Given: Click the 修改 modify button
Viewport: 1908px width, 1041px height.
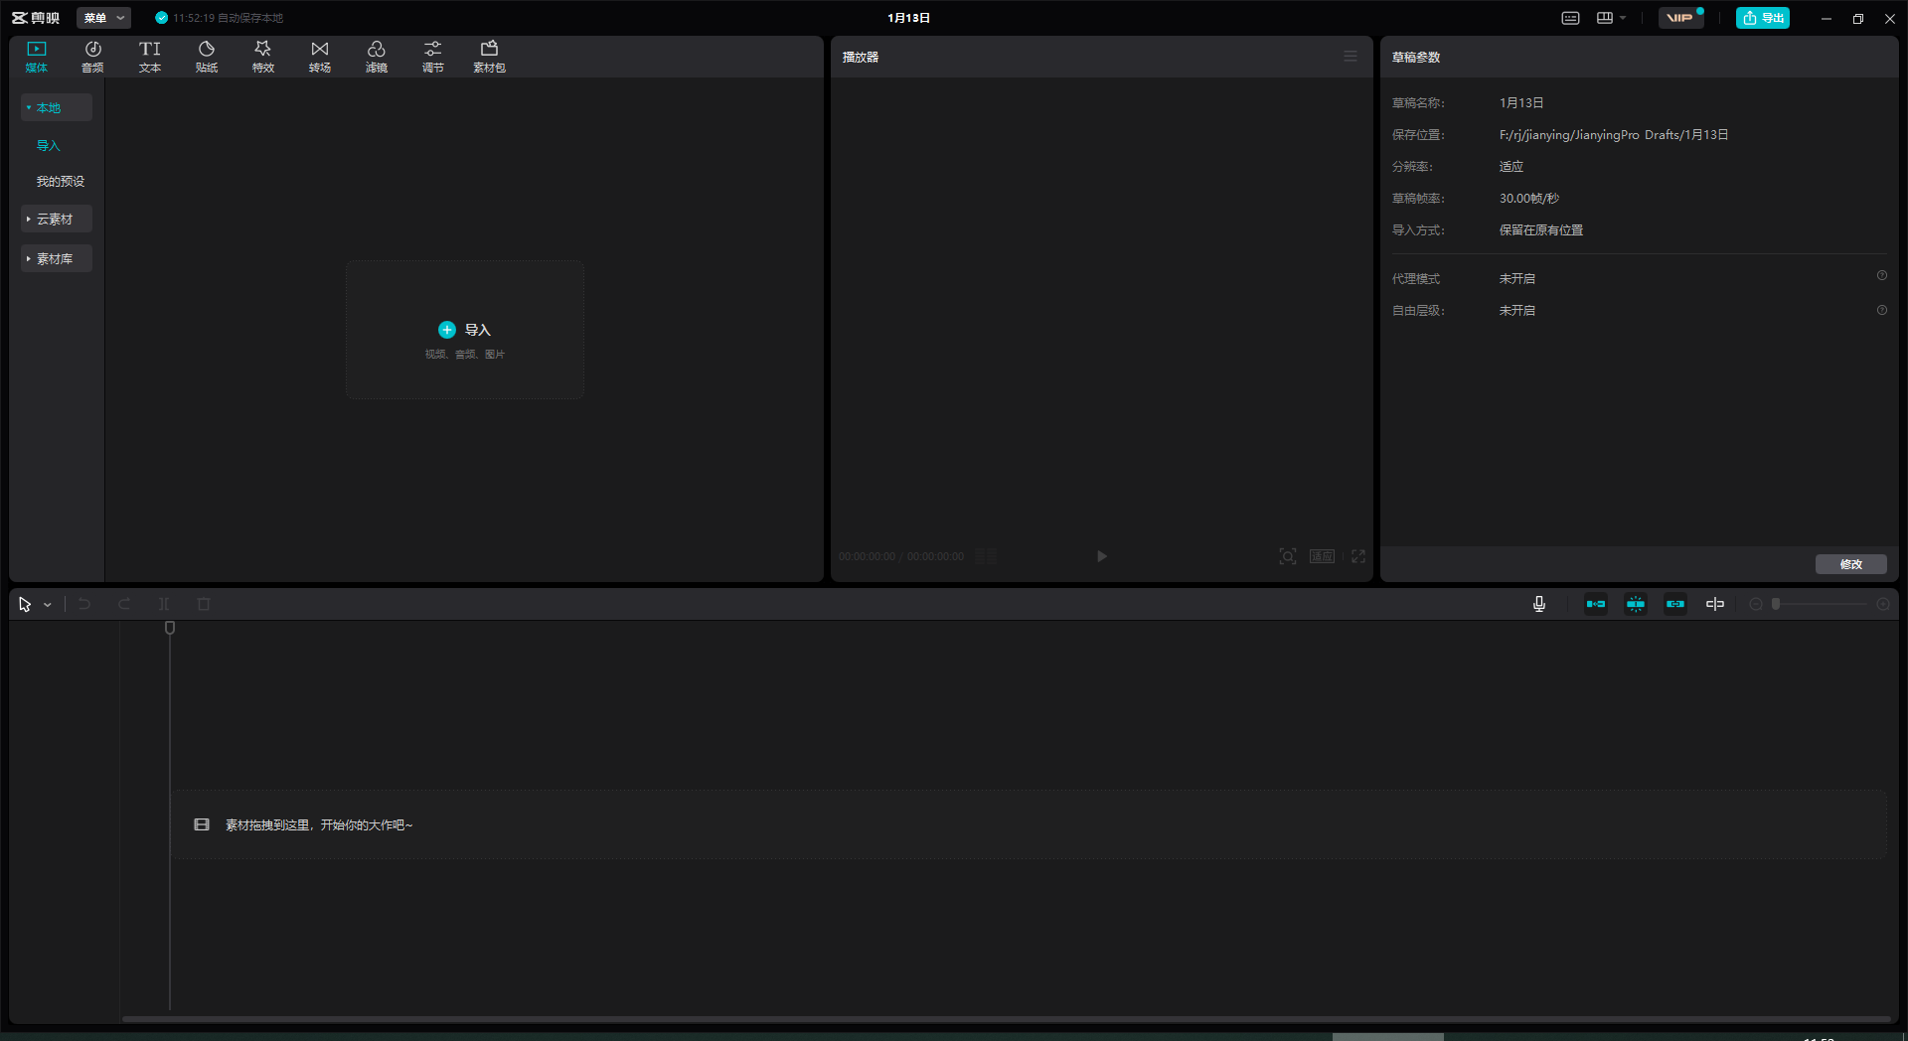Looking at the screenshot, I should tap(1850, 564).
